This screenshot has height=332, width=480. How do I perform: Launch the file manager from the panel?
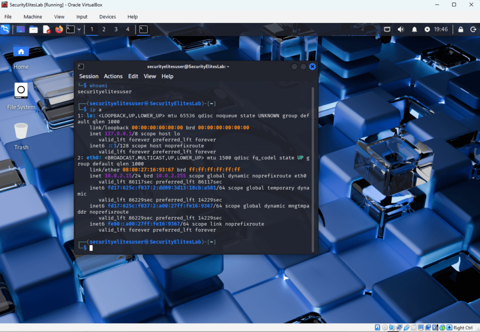tap(33, 29)
